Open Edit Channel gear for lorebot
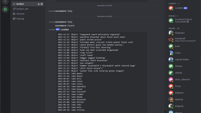 click(42, 4)
